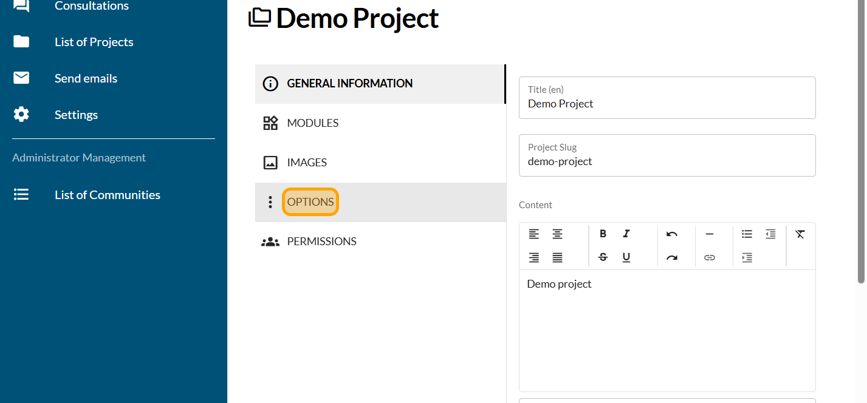Screen dimensions: 867x403
Task: Switch to the Images tab
Action: (307, 163)
